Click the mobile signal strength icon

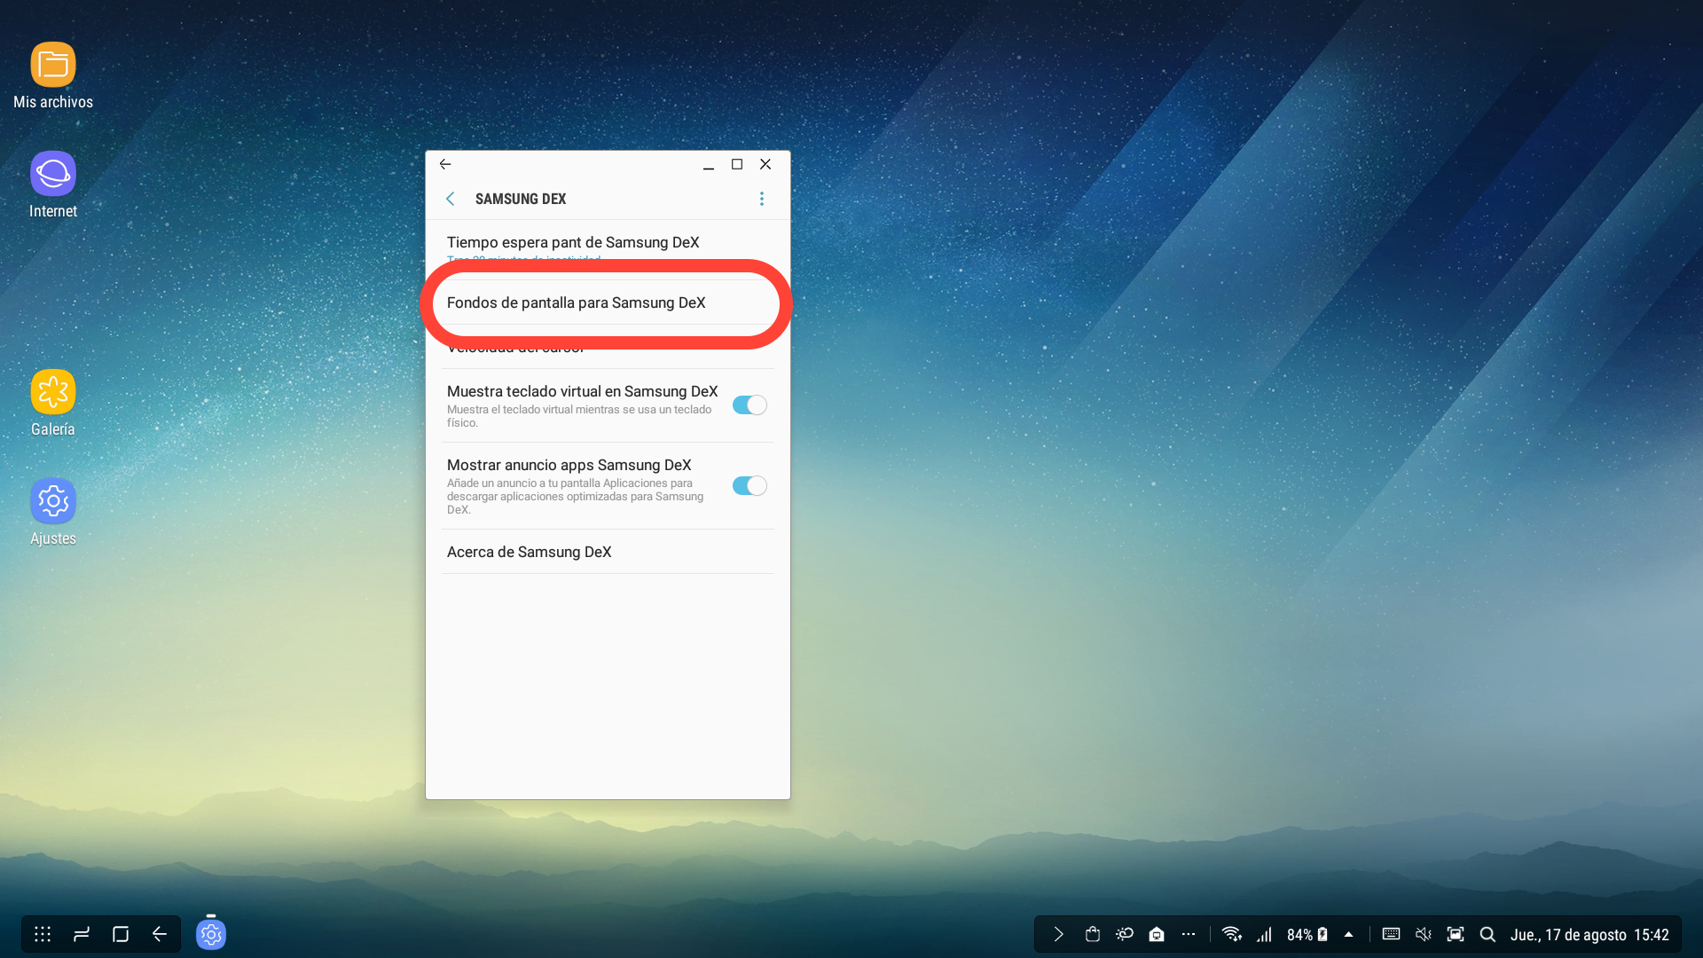click(1264, 934)
